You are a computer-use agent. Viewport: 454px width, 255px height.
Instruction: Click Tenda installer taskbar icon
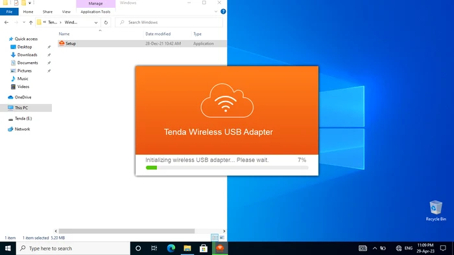point(220,249)
